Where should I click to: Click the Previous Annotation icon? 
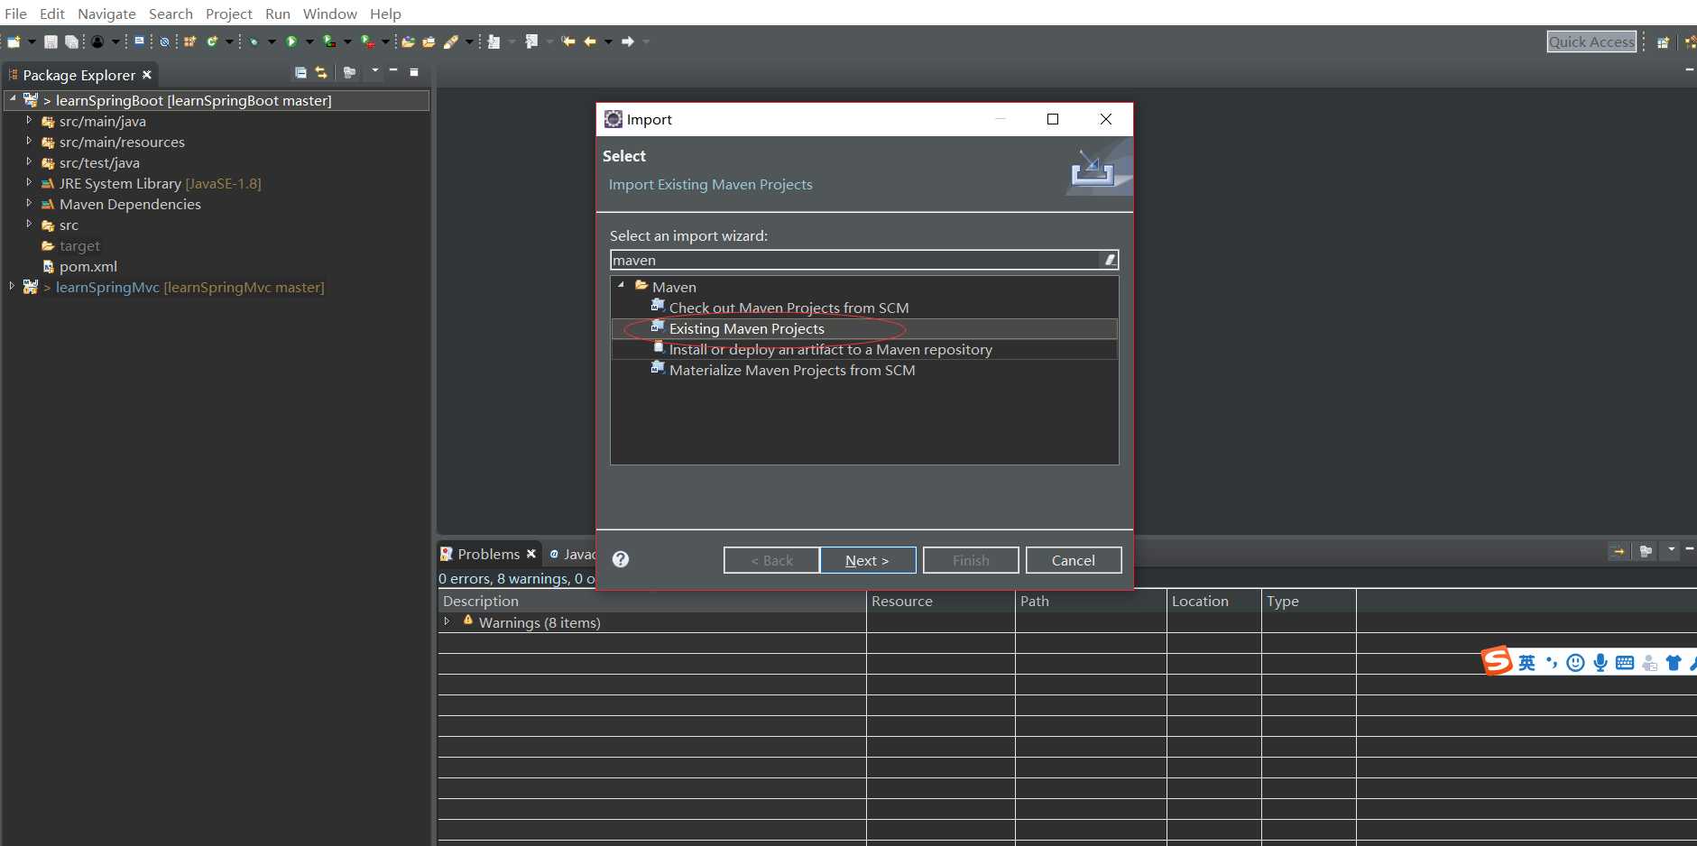click(x=531, y=41)
